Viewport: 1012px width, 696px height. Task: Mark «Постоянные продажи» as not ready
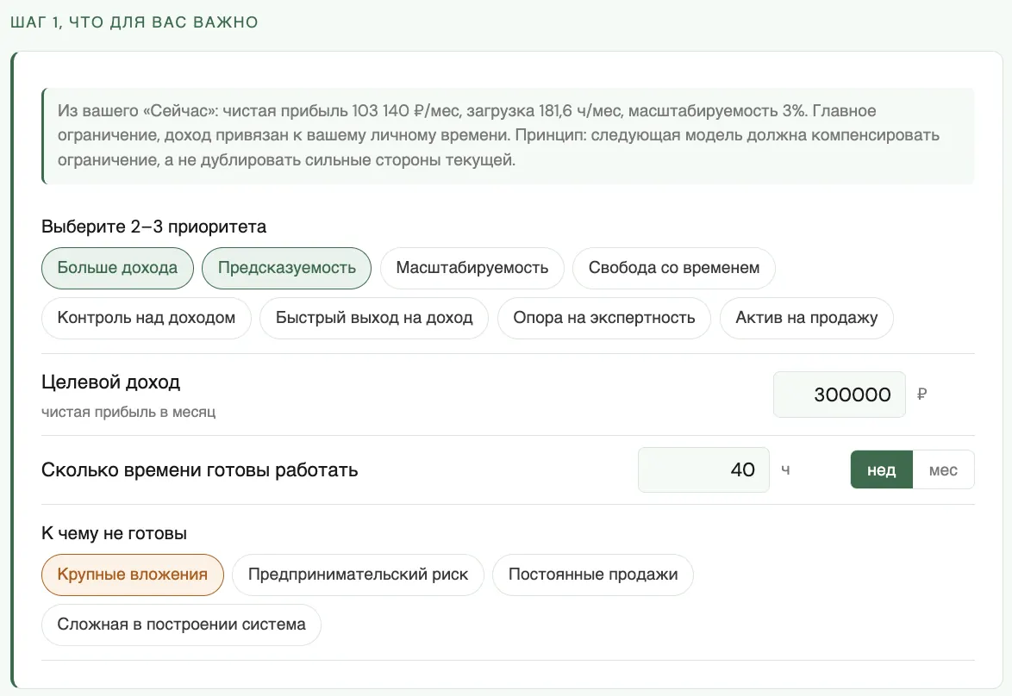coord(592,575)
